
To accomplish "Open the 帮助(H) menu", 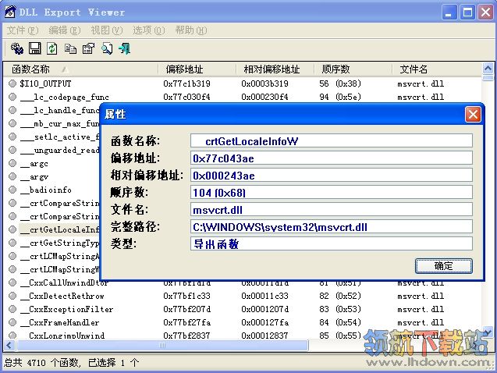I will tap(191, 30).
